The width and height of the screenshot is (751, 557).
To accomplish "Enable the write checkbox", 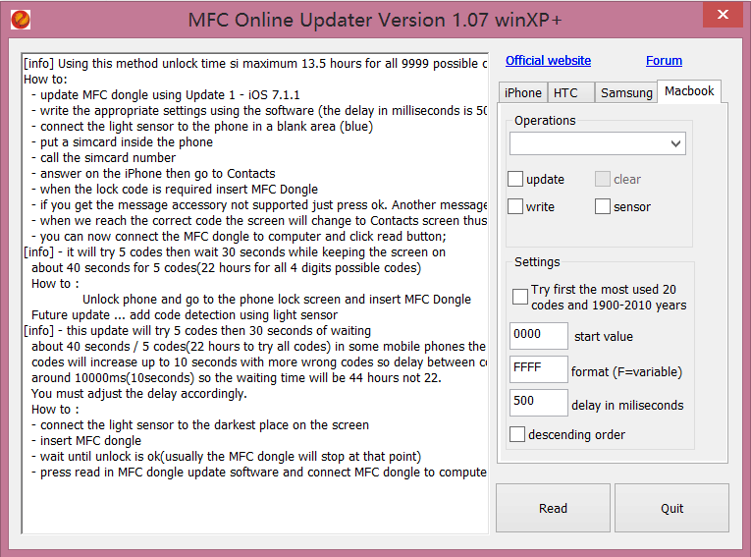I will (x=516, y=206).
